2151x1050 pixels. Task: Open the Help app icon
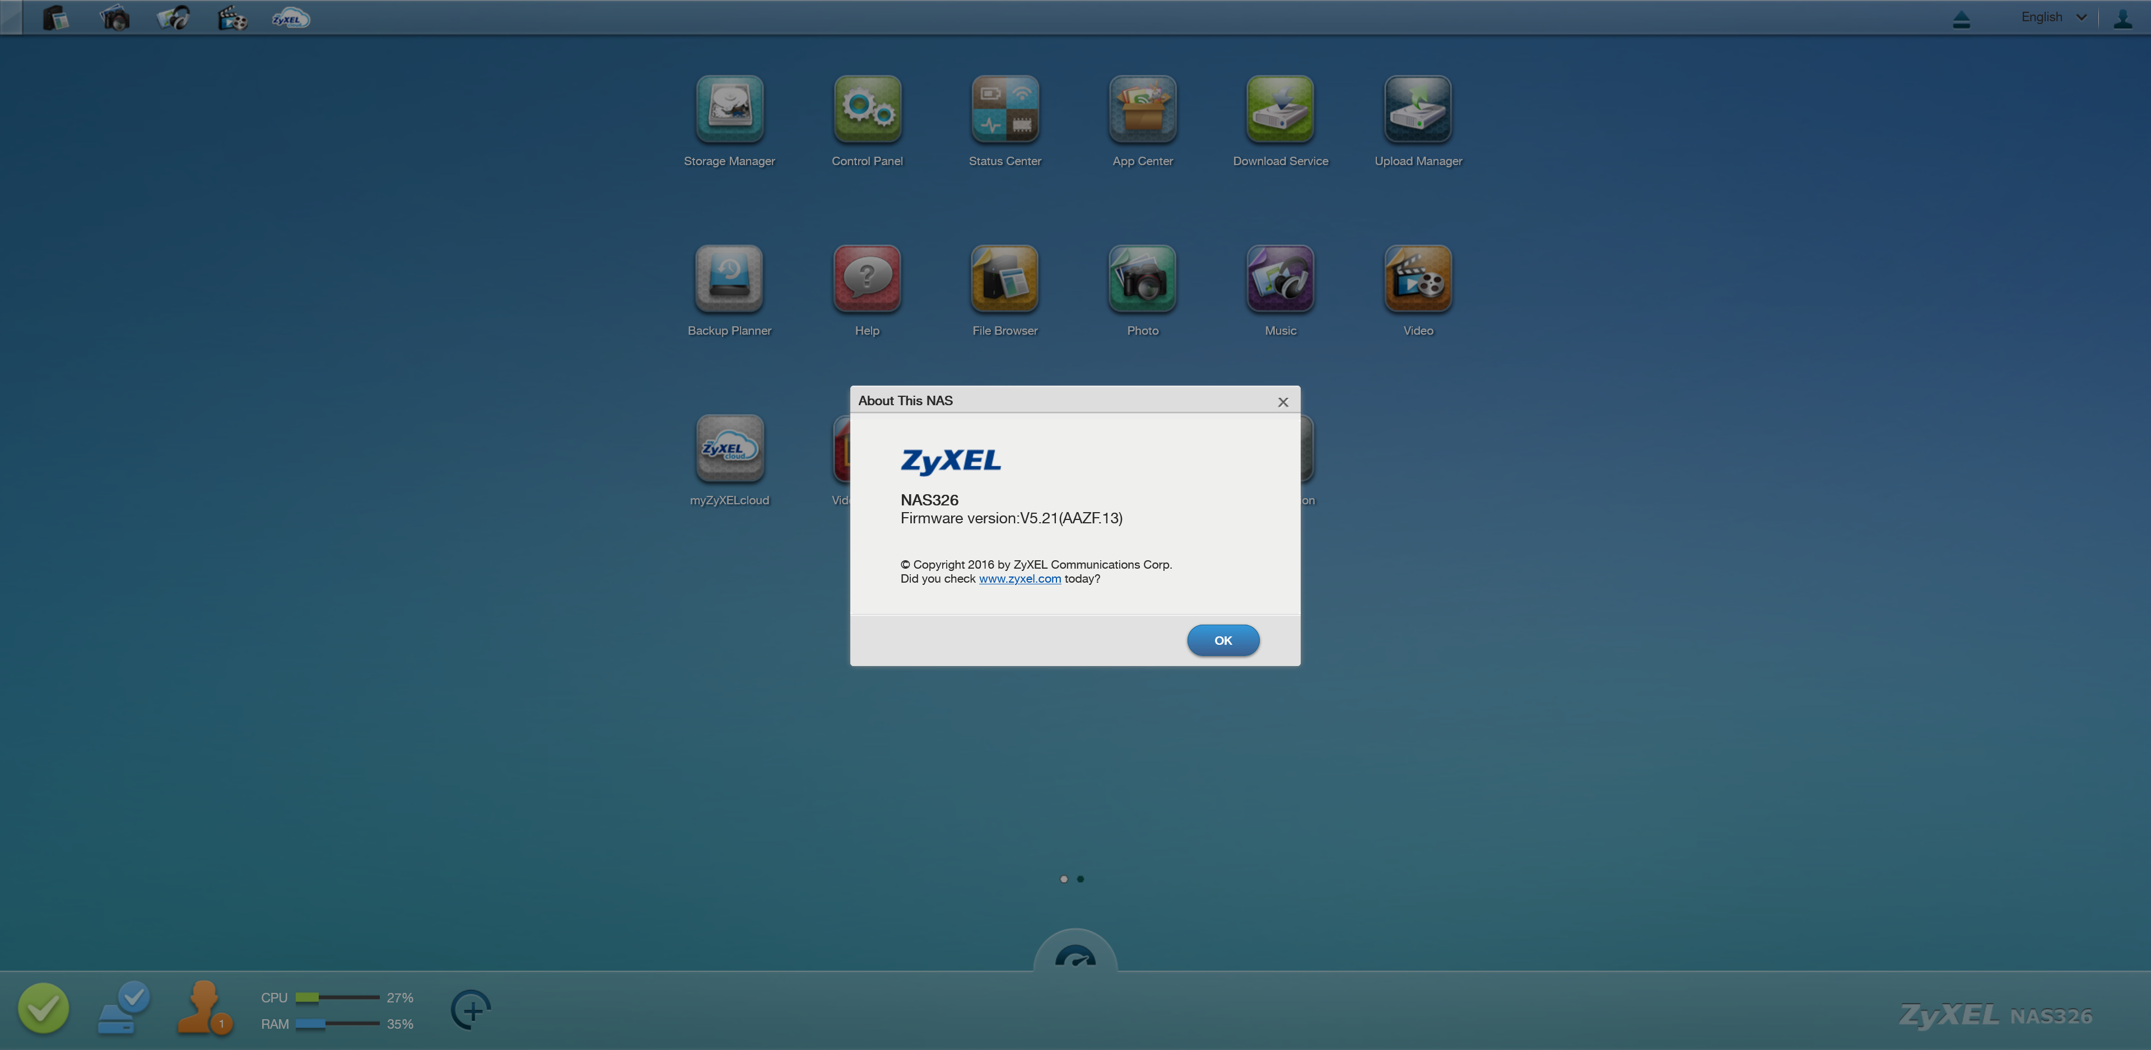point(867,279)
